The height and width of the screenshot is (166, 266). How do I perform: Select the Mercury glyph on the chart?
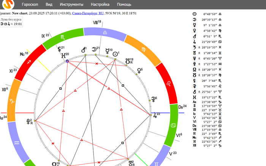pos(107,51)
